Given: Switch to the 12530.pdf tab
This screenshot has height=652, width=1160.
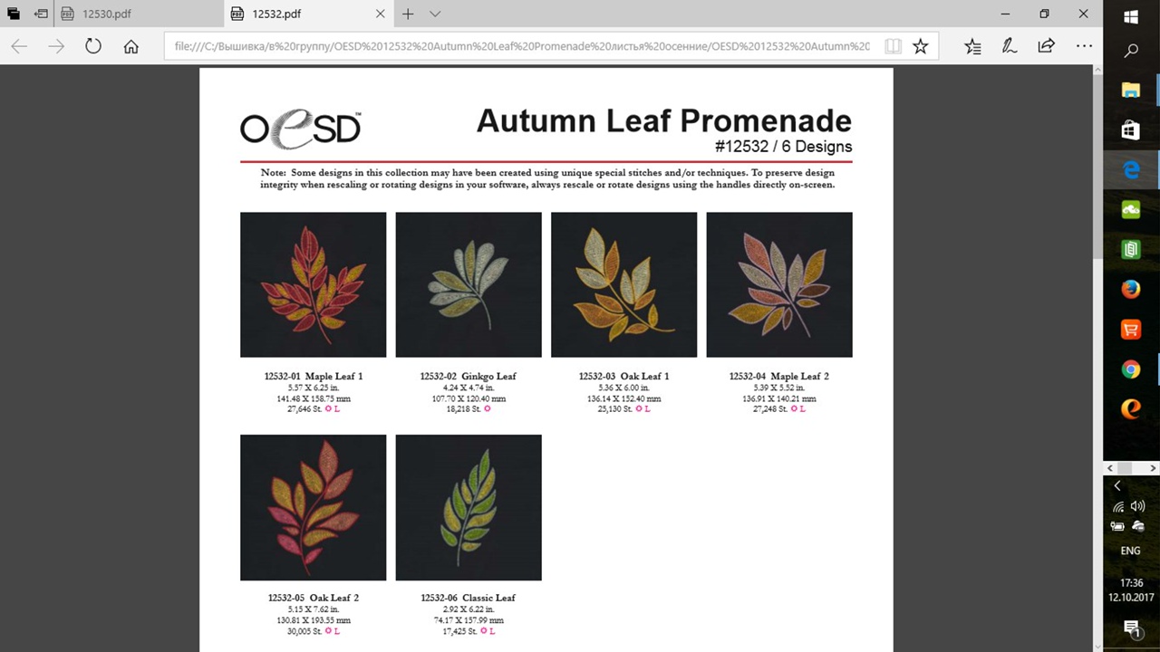Looking at the screenshot, I should point(138,14).
